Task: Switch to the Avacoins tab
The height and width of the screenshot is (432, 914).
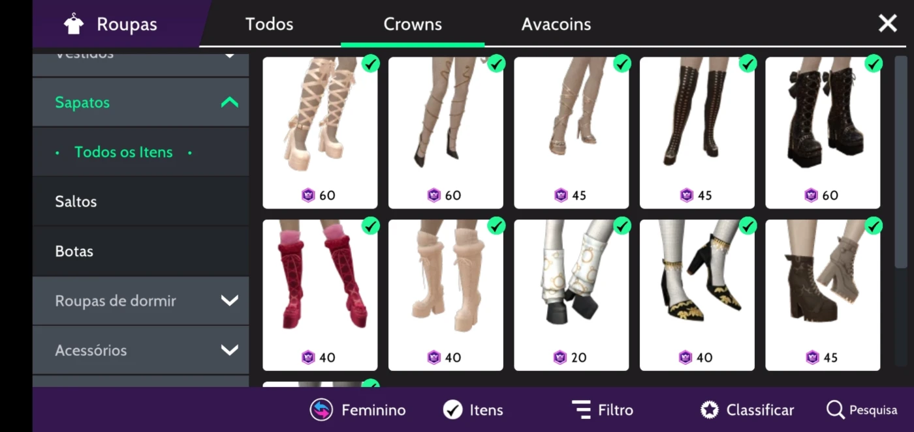Action: click(556, 24)
